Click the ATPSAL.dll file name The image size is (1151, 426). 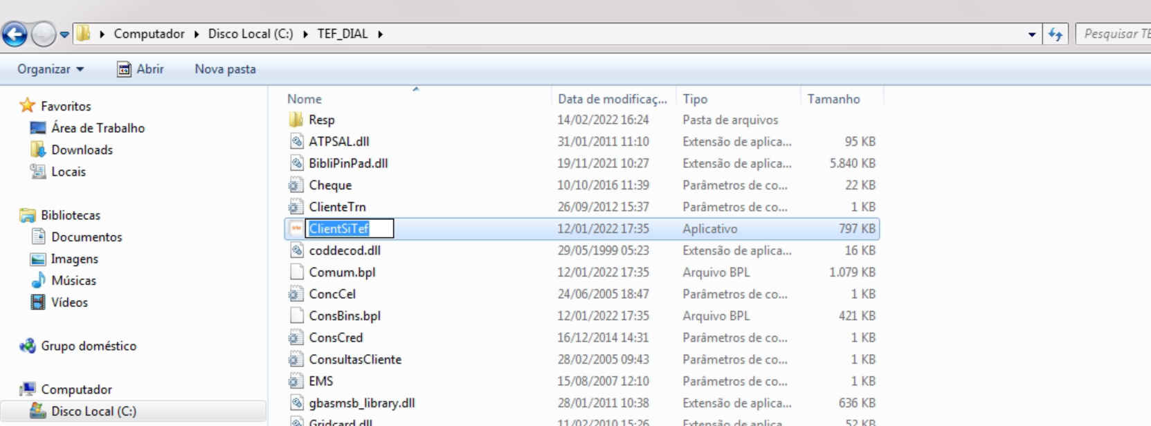339,141
